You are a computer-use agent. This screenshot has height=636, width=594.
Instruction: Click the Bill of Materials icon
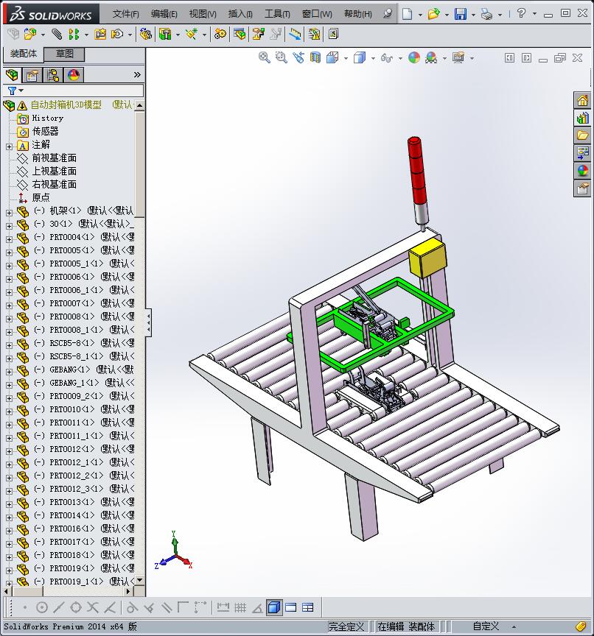(240, 34)
